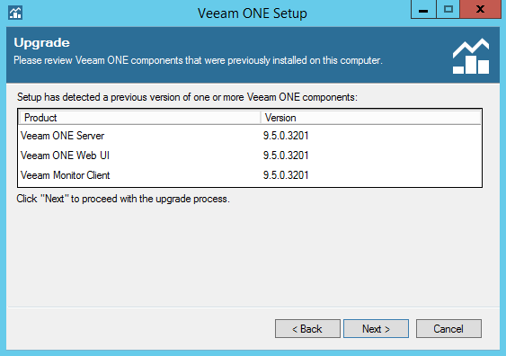Screen dimensions: 506x356
Task: Sort by the Product column header
Action: pyautogui.click(x=139, y=118)
